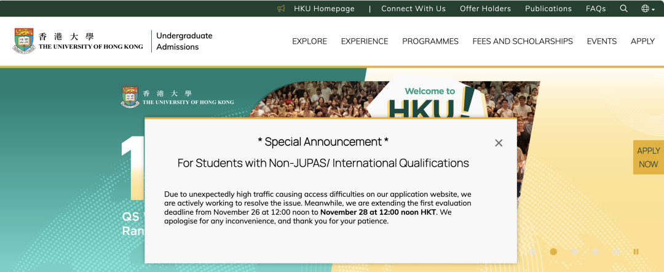Click the megaphone announcement icon

(x=281, y=9)
